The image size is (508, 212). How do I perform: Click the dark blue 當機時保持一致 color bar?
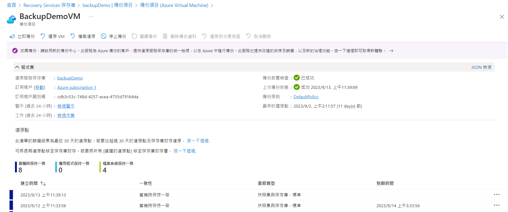[x=16, y=167]
